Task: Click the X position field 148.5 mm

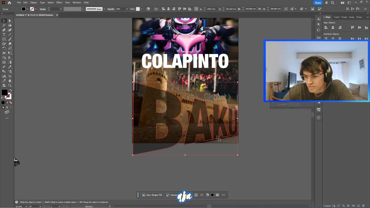Action: 212,9
